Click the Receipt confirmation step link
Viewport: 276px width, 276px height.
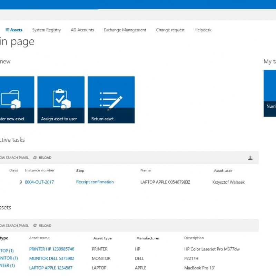(x=95, y=182)
